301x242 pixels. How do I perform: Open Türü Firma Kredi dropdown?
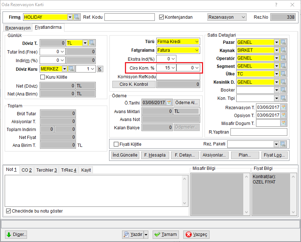point(197,42)
